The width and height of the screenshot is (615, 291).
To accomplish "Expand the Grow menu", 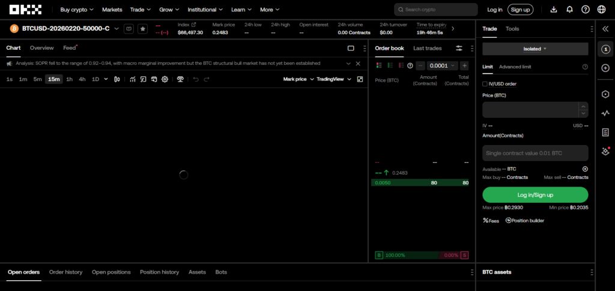I will pyautogui.click(x=169, y=10).
